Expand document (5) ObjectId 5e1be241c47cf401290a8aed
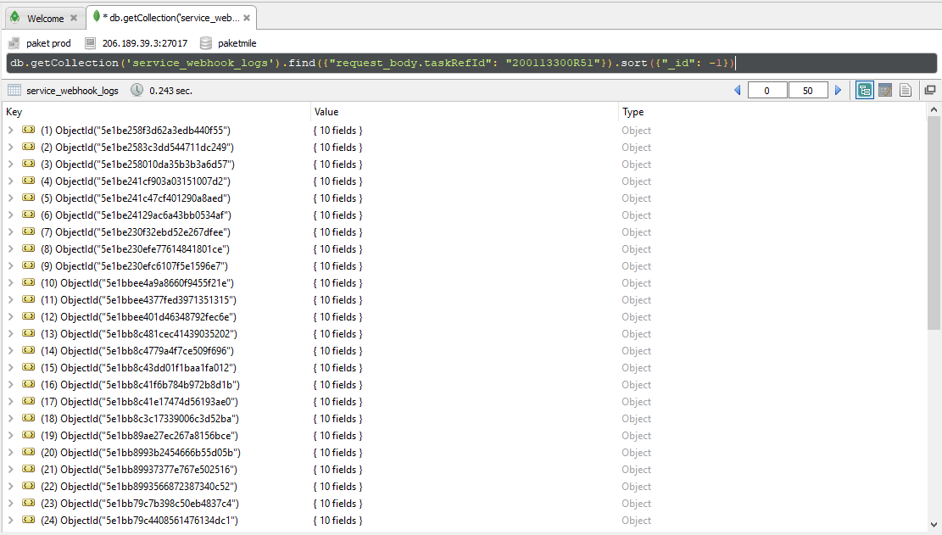The height and width of the screenshot is (535, 942). click(11, 198)
